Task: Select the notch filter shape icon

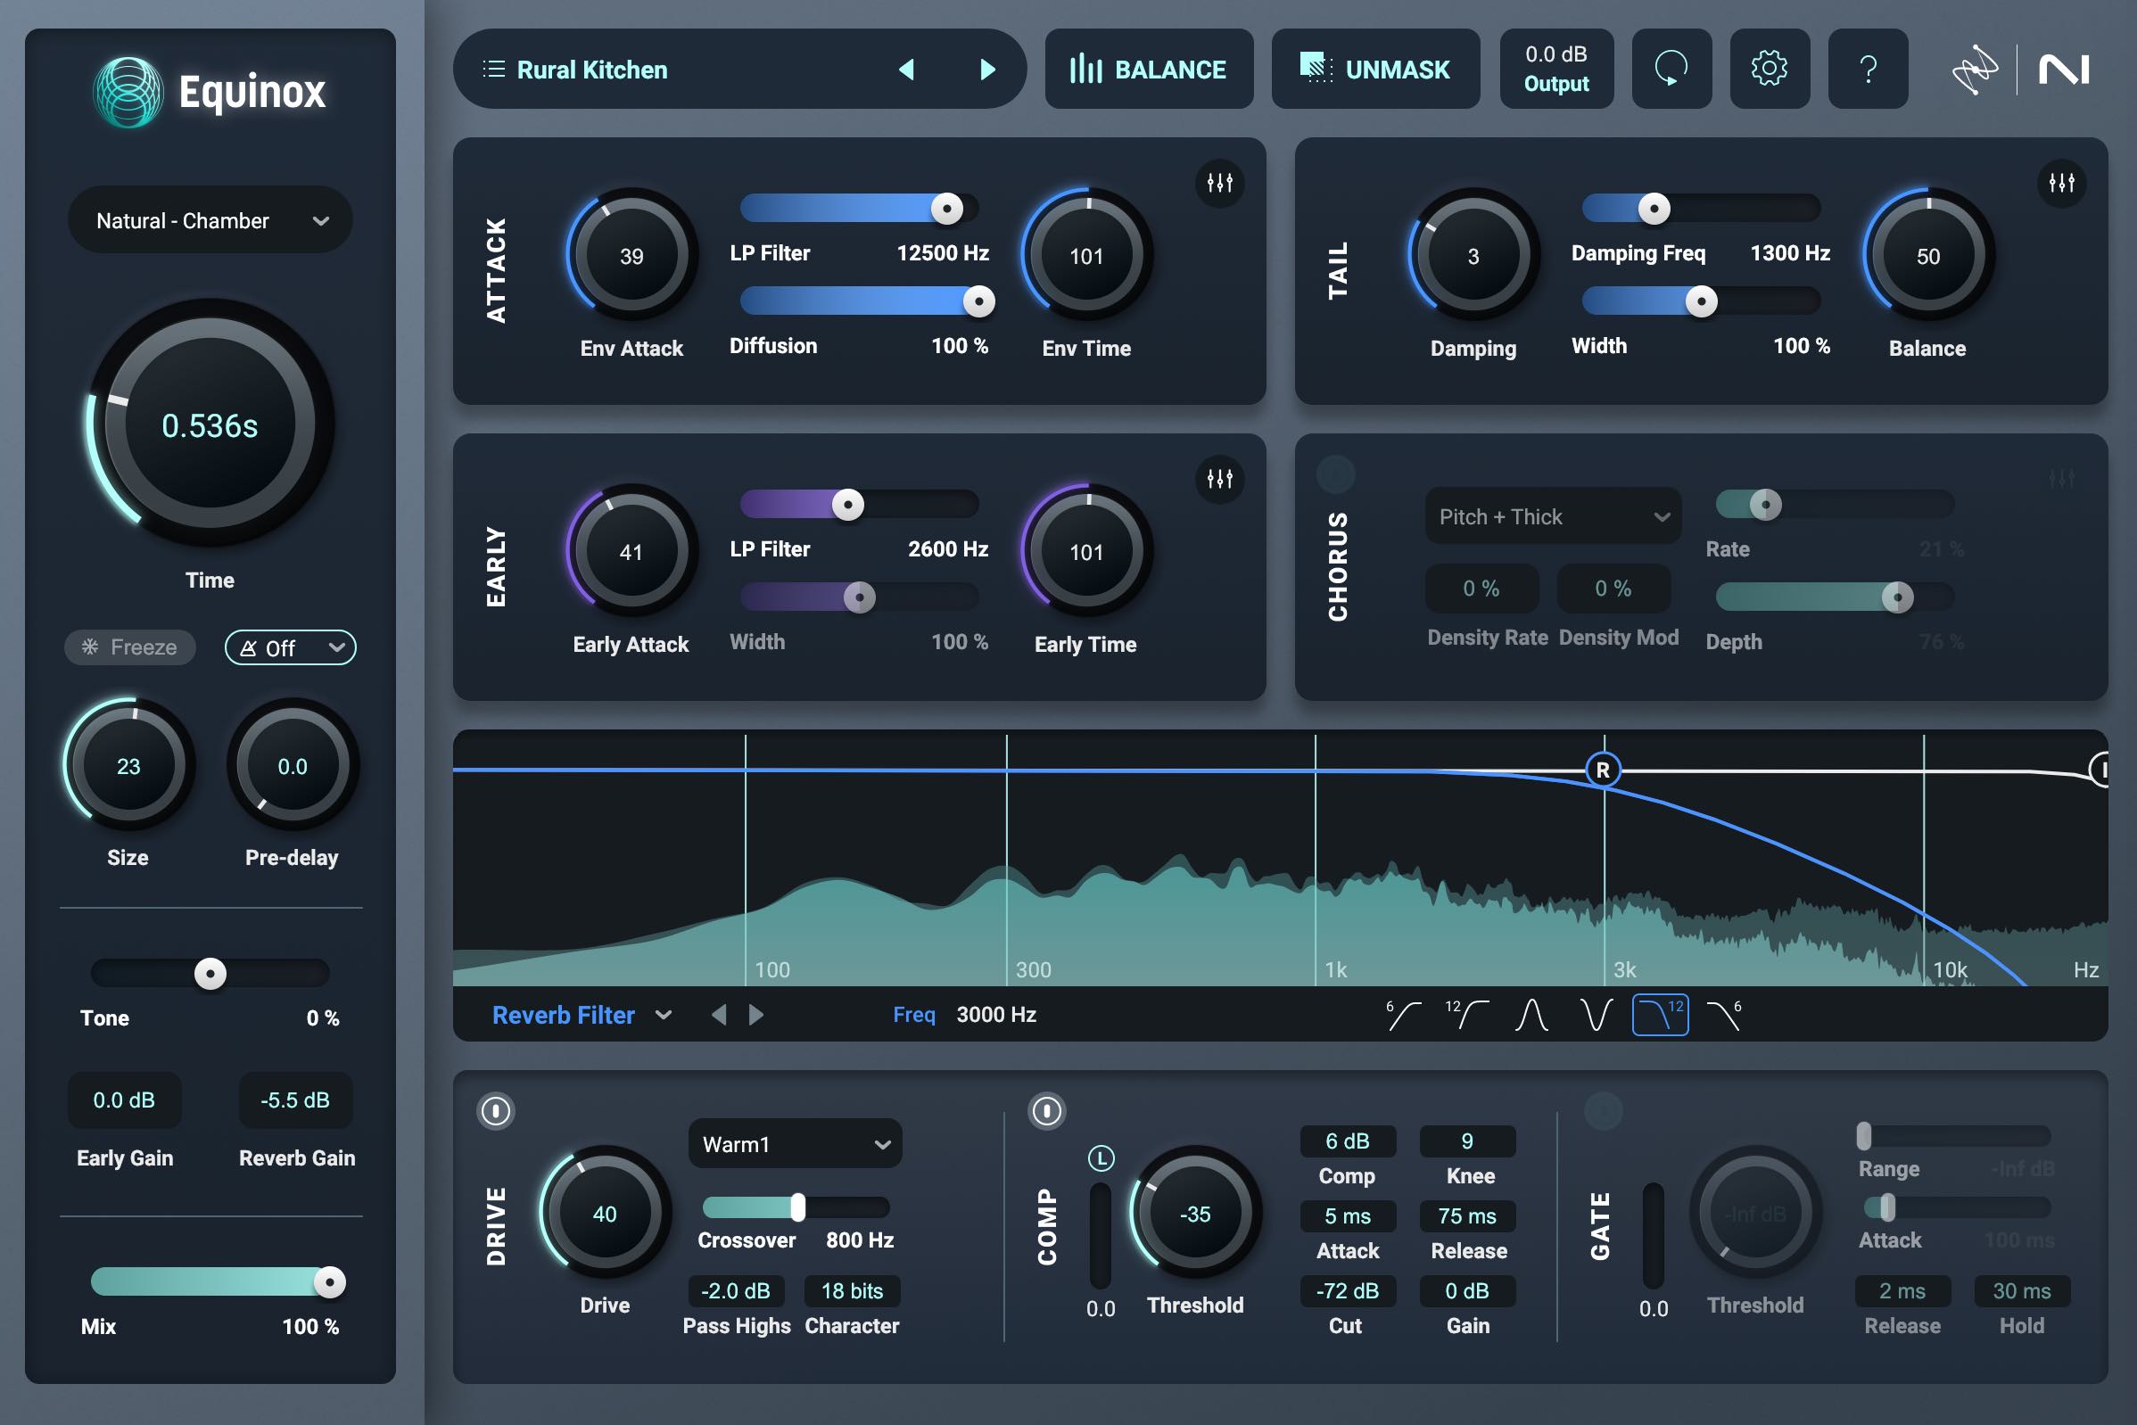Action: pos(1596,1015)
